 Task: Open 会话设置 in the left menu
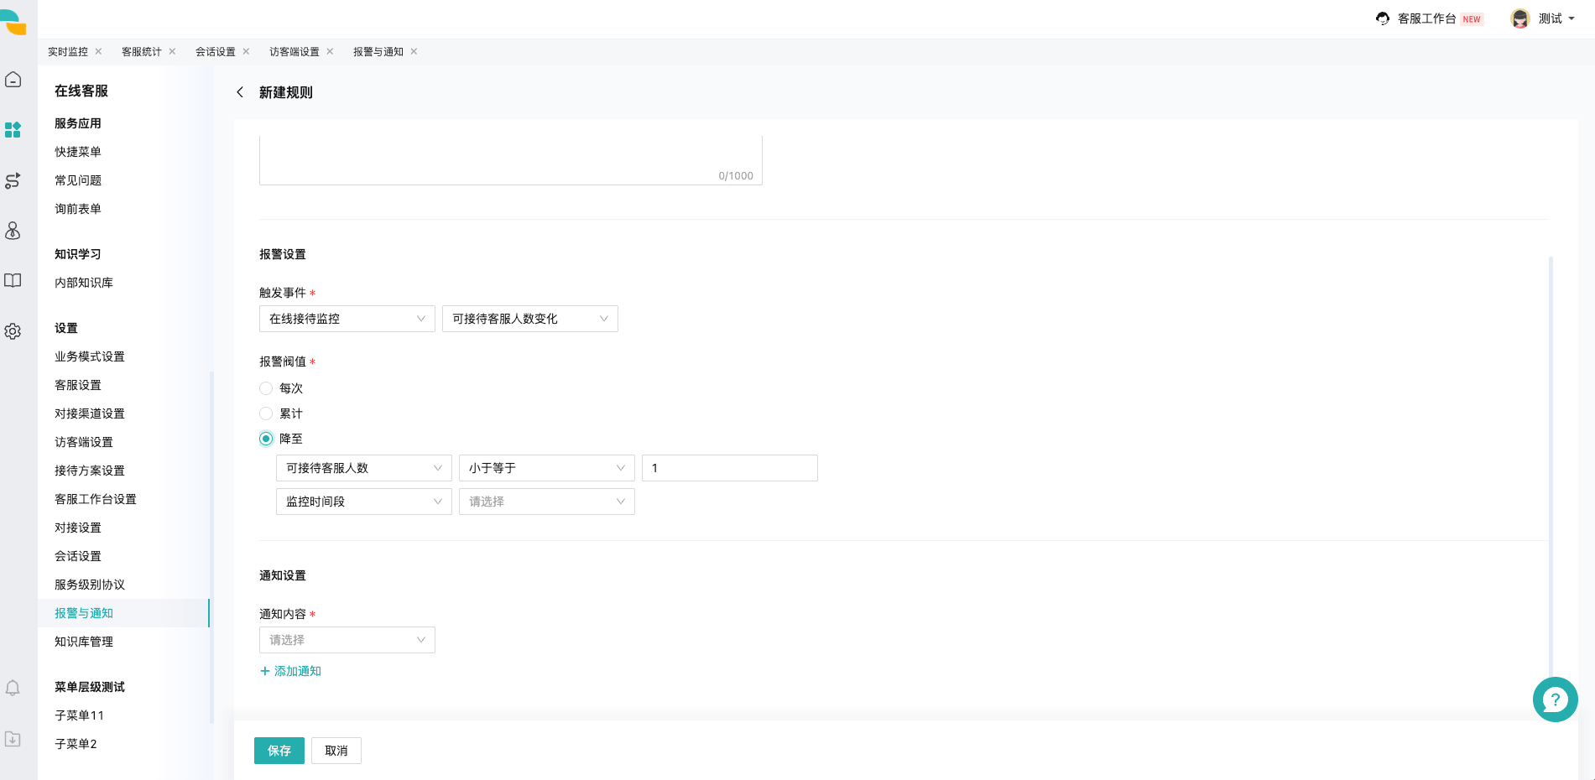click(x=78, y=556)
